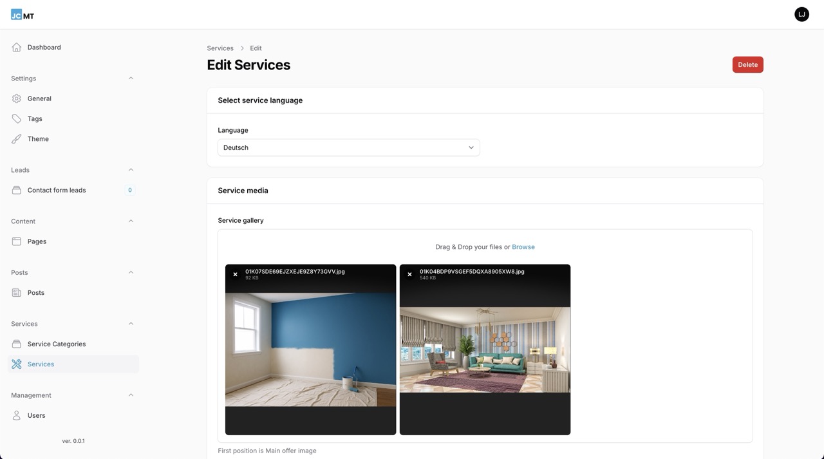Toggle the Services navigation highlight entry
Screen dimensions: 824x459
(x=41, y=364)
